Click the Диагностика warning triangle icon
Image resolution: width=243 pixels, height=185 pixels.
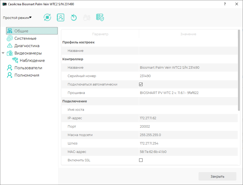(10, 46)
